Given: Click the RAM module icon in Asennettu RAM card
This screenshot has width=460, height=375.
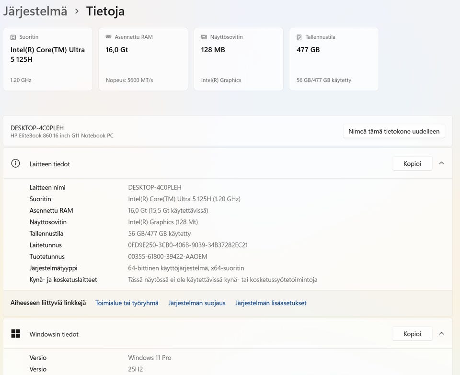Looking at the screenshot, I should pos(108,37).
